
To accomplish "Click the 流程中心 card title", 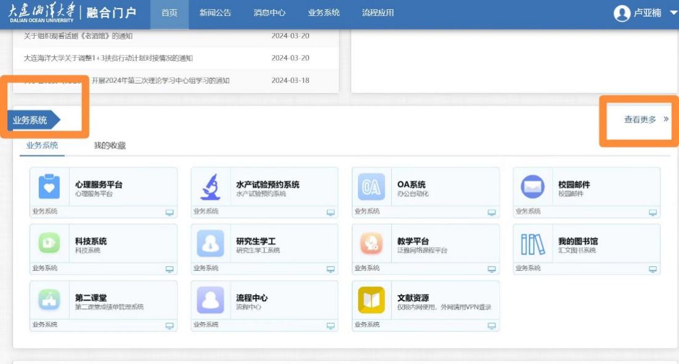I will point(251,298).
